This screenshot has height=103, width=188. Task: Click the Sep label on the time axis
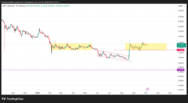coord(134,93)
